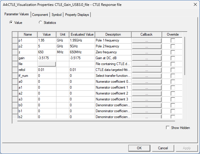Open the Callback button for b0
Image resolution: width=200 pixels, height=154 pixels.
tap(147, 105)
